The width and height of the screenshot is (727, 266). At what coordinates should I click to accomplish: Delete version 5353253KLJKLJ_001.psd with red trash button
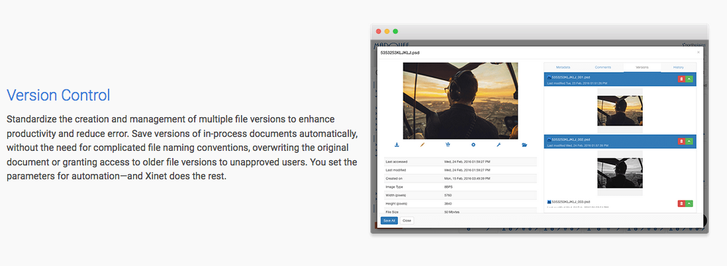(x=681, y=79)
